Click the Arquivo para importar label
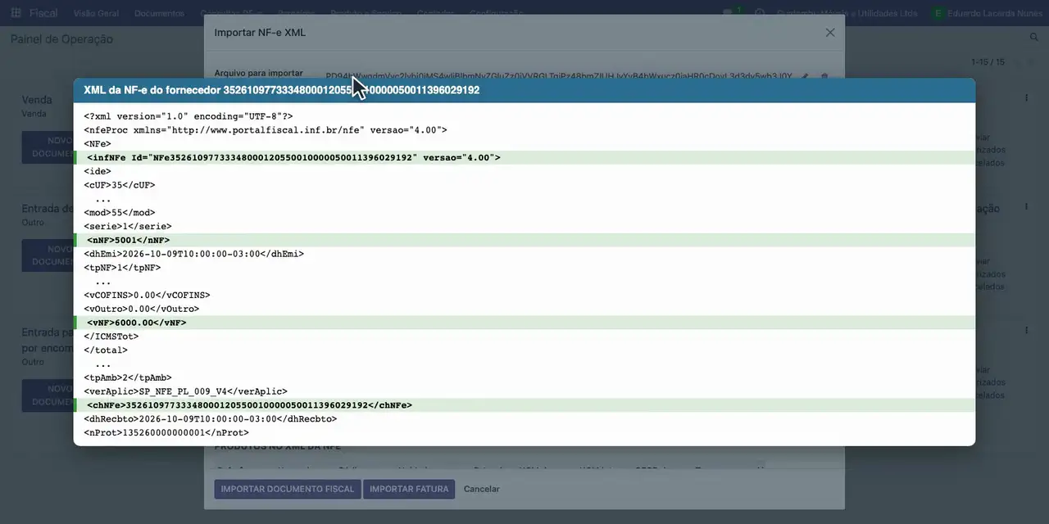Viewport: 1049px width, 524px height. (258, 73)
